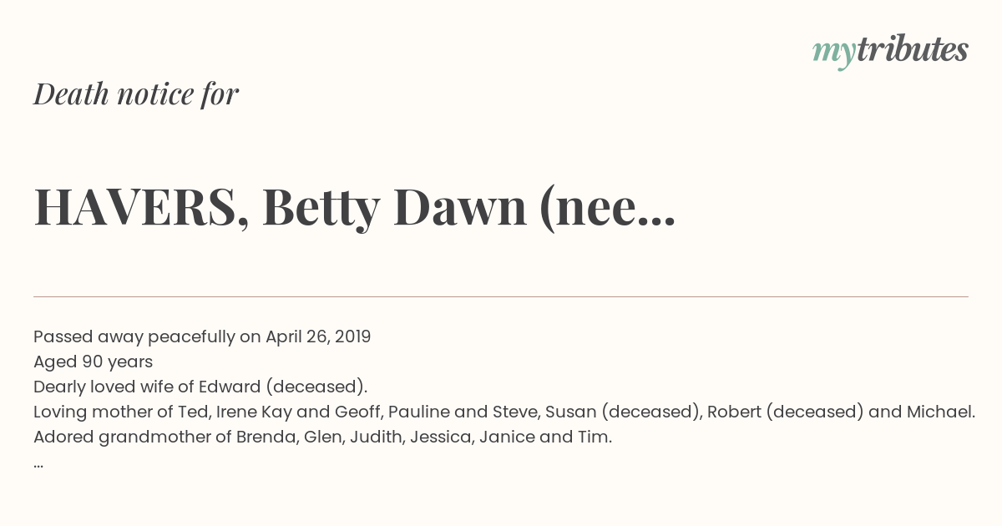
Task: Click the mytributes logo
Action: [890, 51]
